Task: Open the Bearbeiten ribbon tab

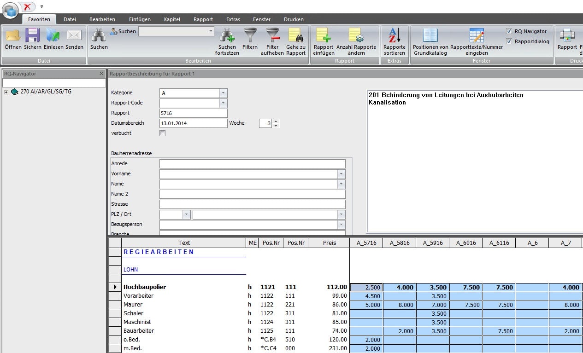Action: [102, 19]
